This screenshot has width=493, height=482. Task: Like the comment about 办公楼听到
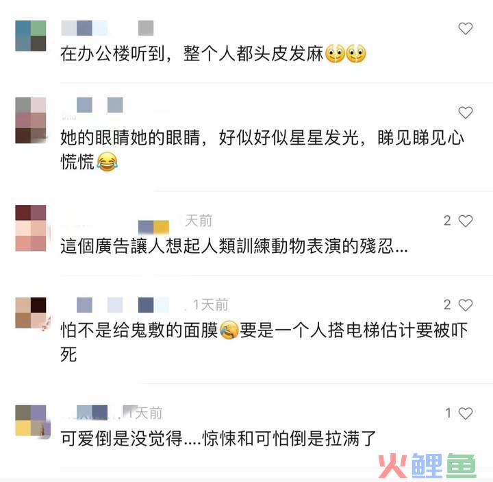click(466, 29)
